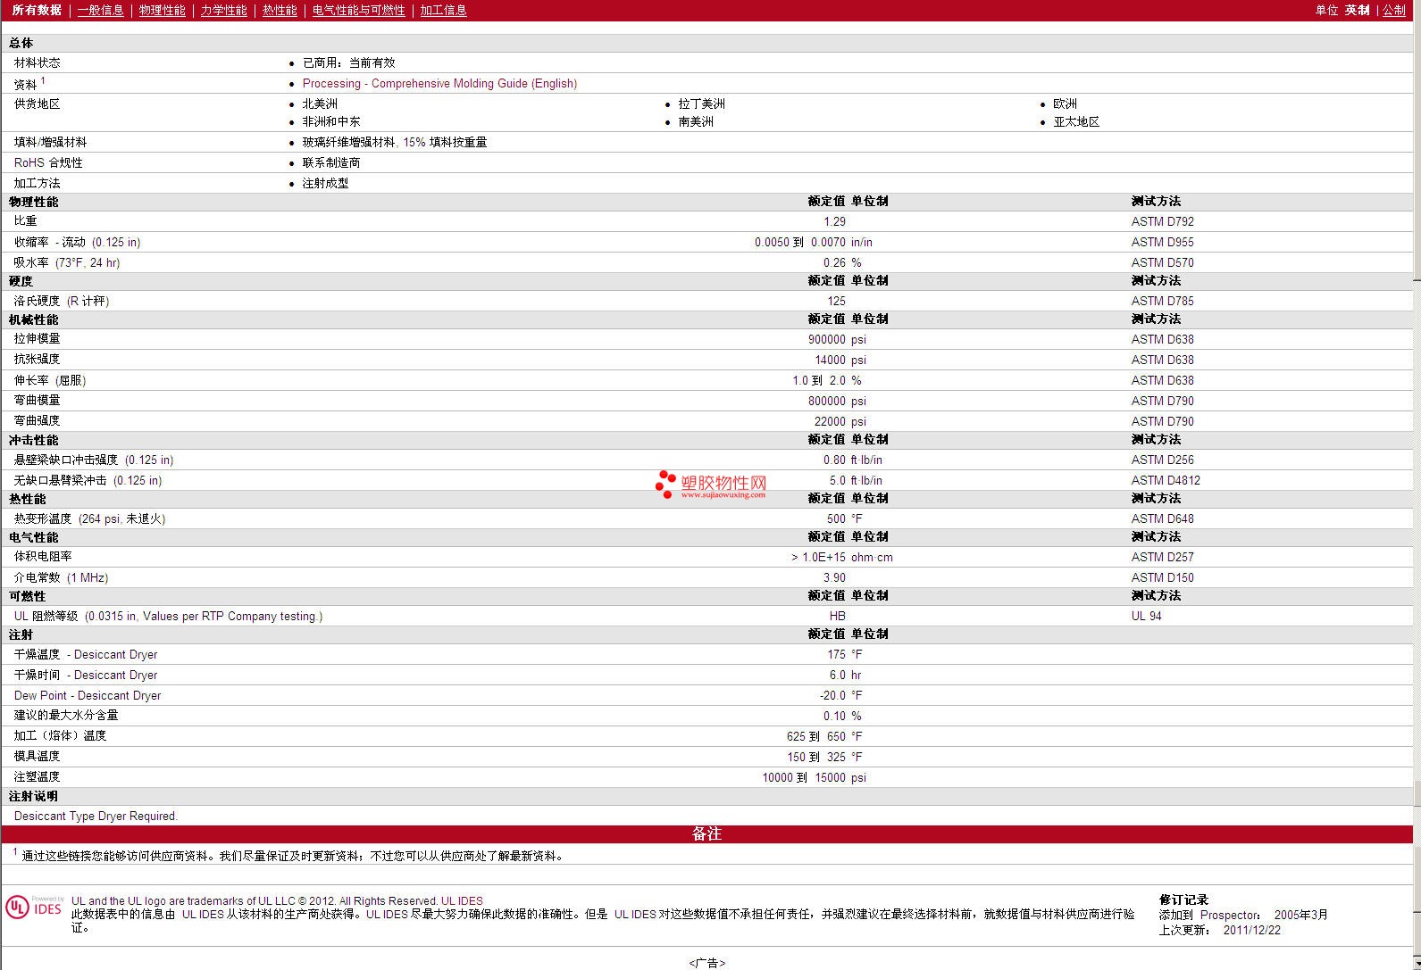The image size is (1421, 970).
Task: Click the 北美洲 region entry
Action: [x=320, y=104]
